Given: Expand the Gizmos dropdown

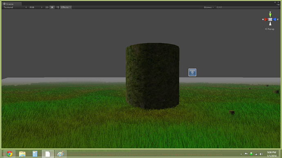Looking at the screenshot, I should pyautogui.click(x=208, y=7).
